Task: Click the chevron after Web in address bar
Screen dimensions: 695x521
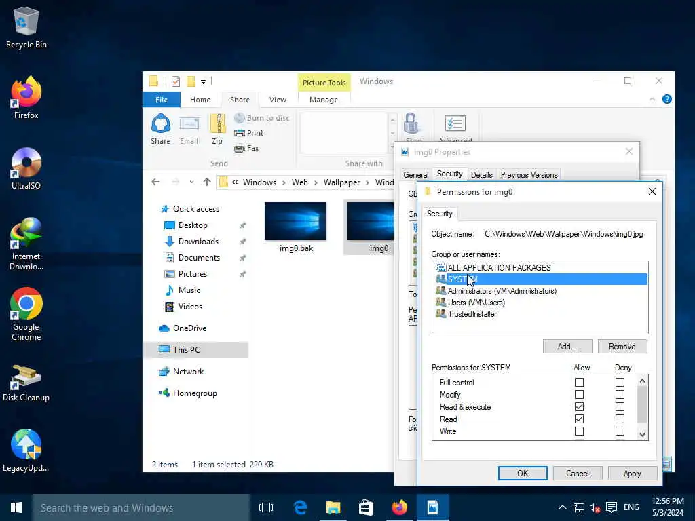Action: [x=316, y=182]
